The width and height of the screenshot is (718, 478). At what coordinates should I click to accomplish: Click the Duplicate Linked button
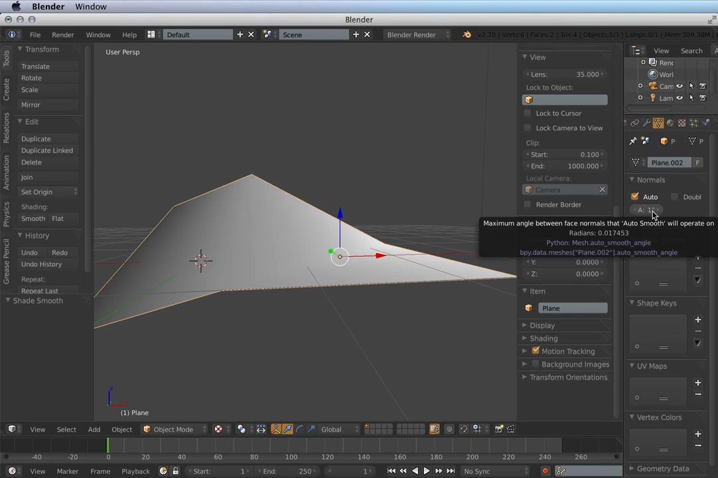tap(48, 150)
